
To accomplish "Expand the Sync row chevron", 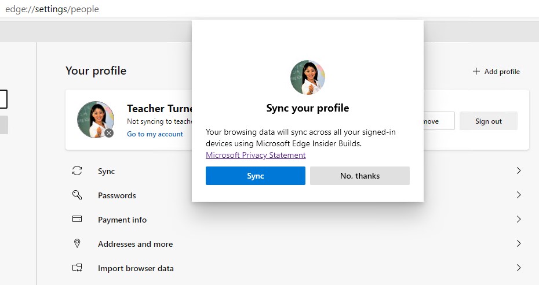I will pos(519,171).
